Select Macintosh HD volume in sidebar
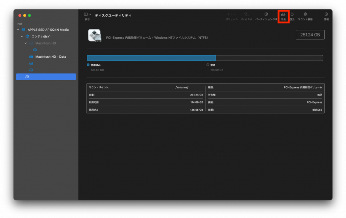The image size is (346, 218). click(x=46, y=43)
